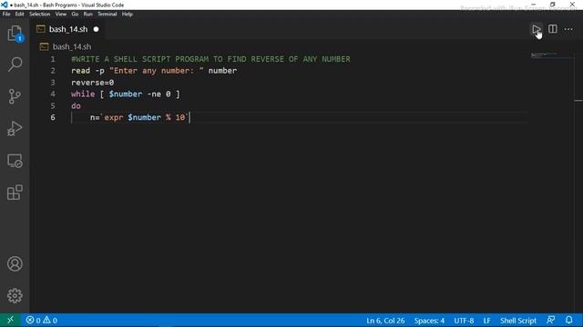Restore the window size
The width and height of the screenshot is (583, 327).
553,5
